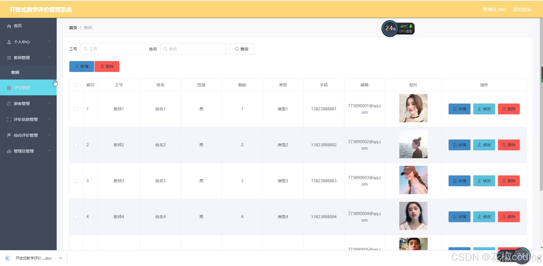Open the 评价信息管理 menu label
Screen dimensions: 543x266
pyautogui.click(x=26, y=119)
